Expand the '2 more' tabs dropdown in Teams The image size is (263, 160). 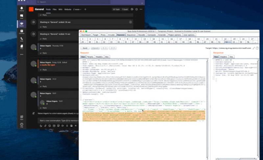[77, 10]
